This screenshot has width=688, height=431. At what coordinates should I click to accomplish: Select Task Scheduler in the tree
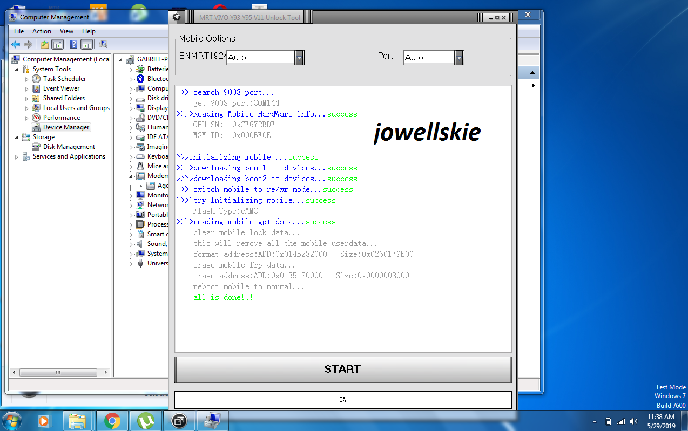(64, 79)
